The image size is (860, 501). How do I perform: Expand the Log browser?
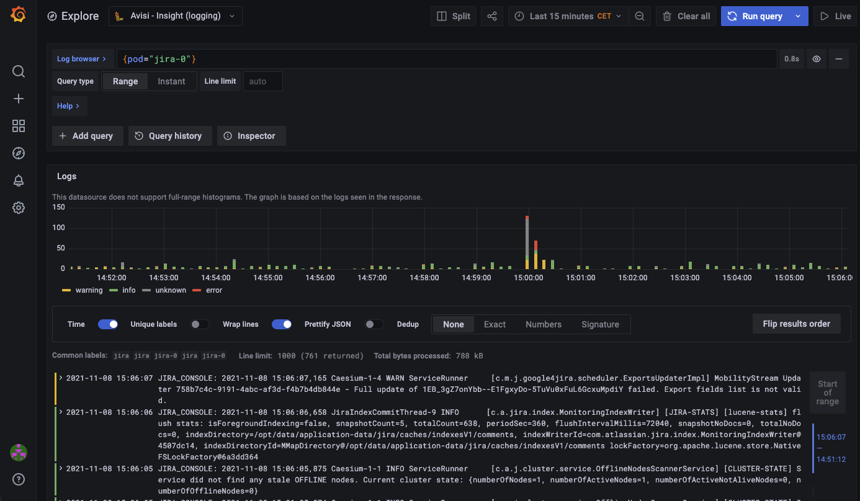click(83, 59)
